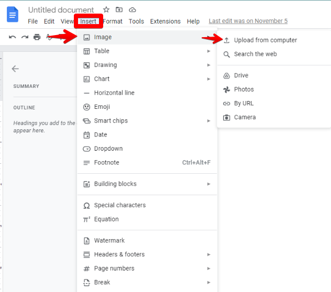Expand the Smart chips submenu
Viewport: 331px width, 292px height.
[x=147, y=121]
